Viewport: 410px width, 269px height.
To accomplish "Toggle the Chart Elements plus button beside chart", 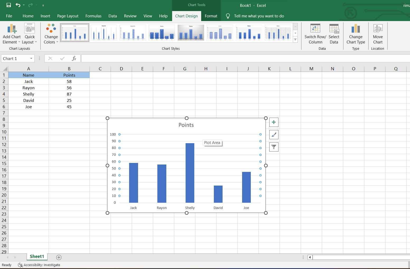I will (274, 122).
